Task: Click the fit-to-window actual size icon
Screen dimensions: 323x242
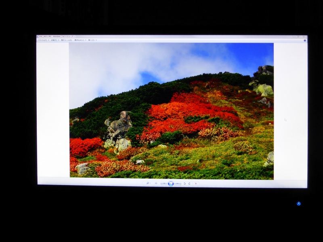Action: click(x=156, y=183)
